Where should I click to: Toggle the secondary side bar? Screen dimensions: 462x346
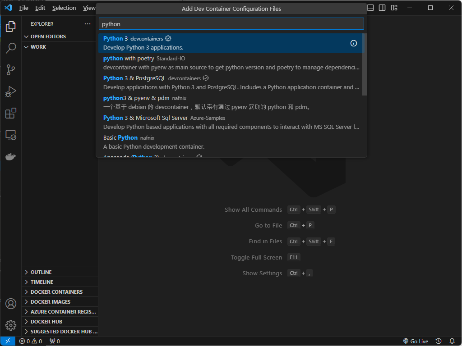point(382,8)
